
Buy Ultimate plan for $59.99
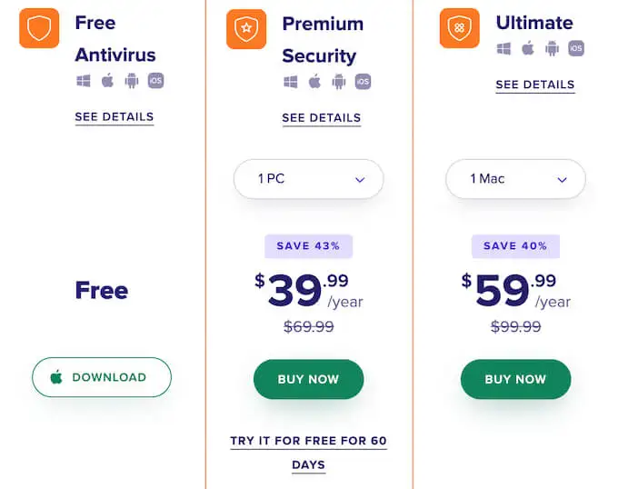click(515, 379)
